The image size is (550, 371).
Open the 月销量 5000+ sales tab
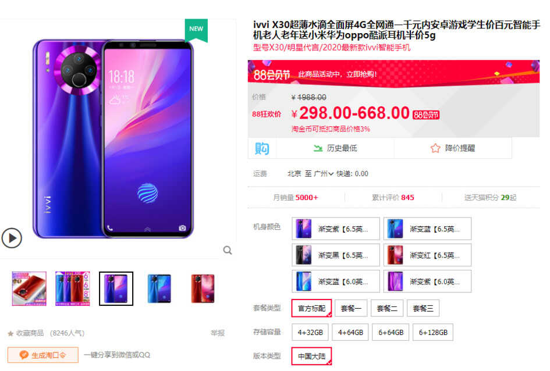296,198
